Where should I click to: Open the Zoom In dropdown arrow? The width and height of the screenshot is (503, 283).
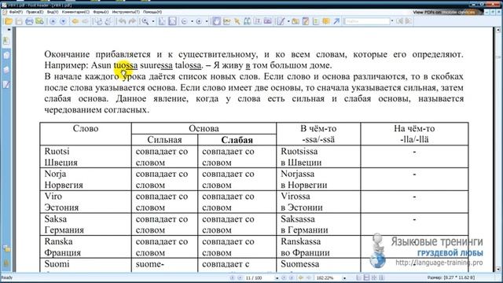click(x=206, y=21)
